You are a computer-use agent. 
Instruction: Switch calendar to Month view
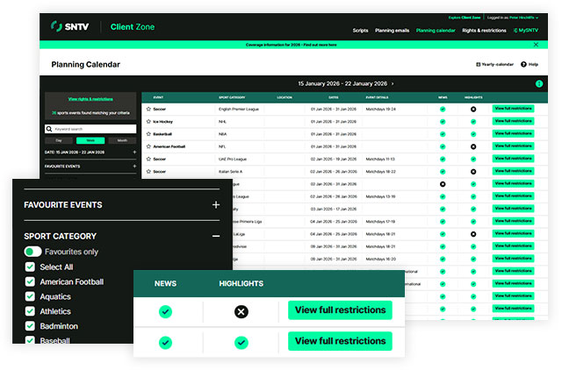(x=122, y=140)
